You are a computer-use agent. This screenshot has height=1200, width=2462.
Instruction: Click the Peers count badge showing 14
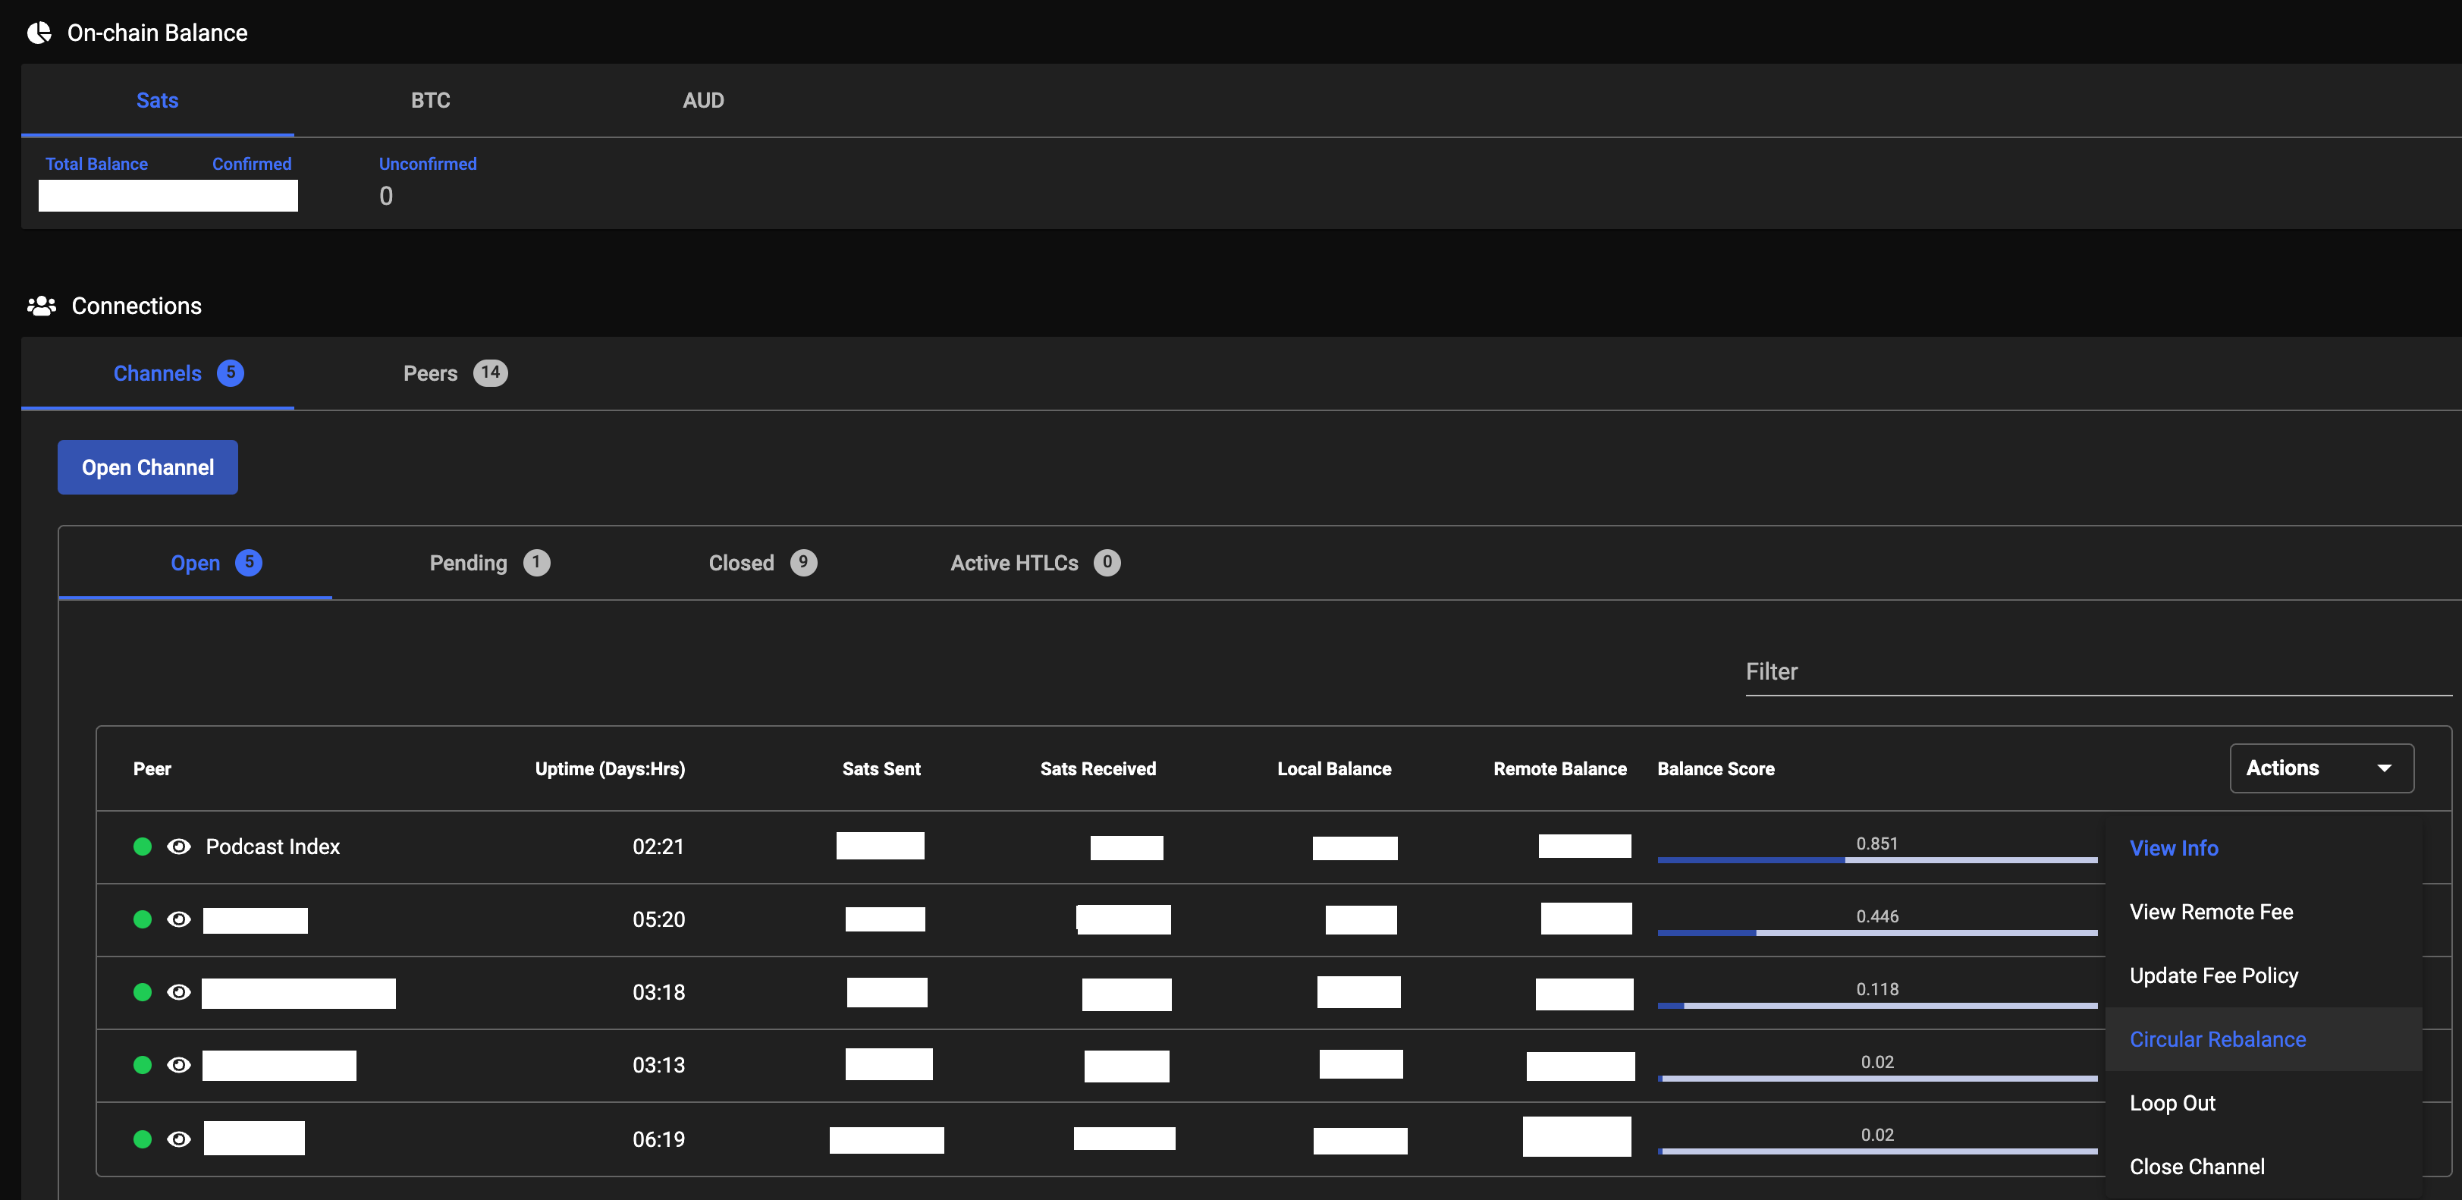[x=490, y=373]
